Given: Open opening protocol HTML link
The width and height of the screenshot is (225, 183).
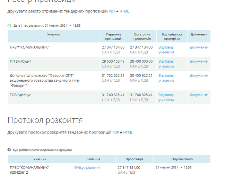Looking at the screenshot, I should 128,133.
